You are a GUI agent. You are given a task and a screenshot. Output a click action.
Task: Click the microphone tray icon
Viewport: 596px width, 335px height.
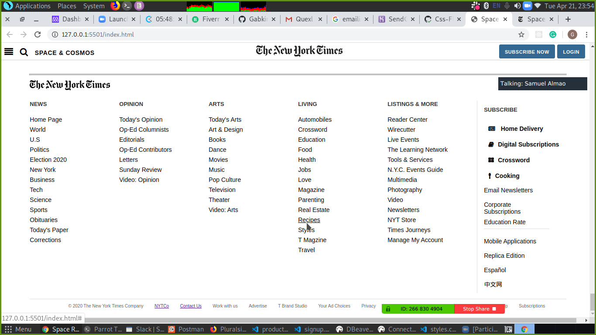(x=507, y=6)
